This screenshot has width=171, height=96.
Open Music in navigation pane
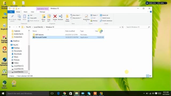16,57
